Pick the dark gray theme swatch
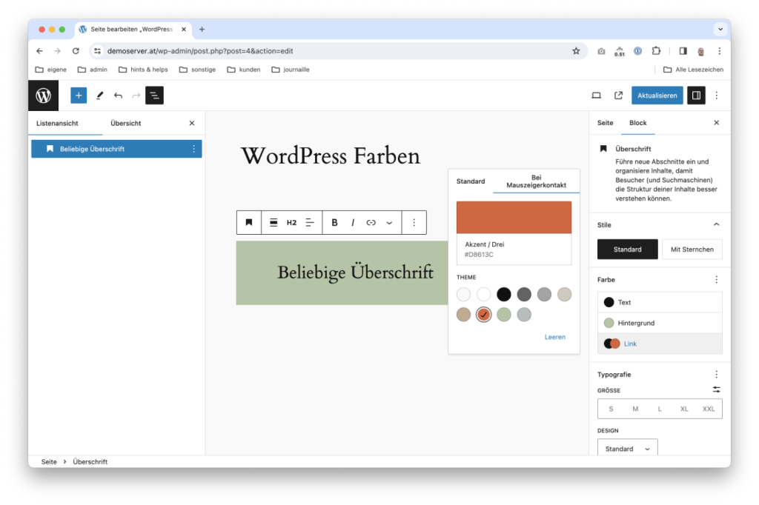Viewport: 759px width, 505px height. tap(524, 294)
